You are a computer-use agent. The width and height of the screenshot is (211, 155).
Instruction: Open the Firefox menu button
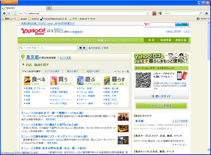click(9, 2)
